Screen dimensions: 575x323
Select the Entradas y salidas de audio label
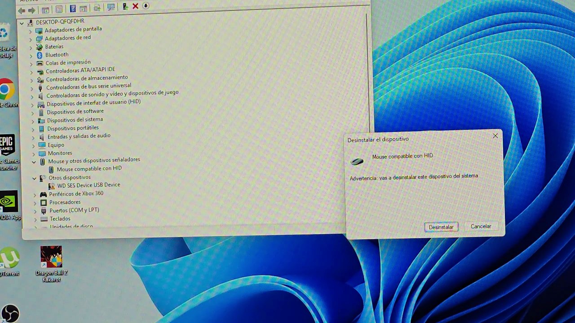(x=79, y=136)
